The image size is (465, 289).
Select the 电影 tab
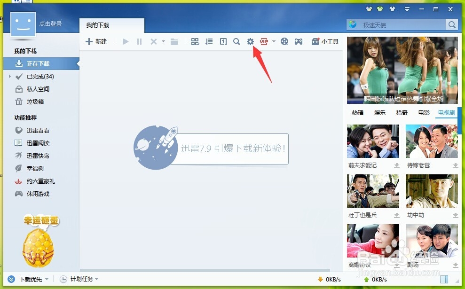424,113
